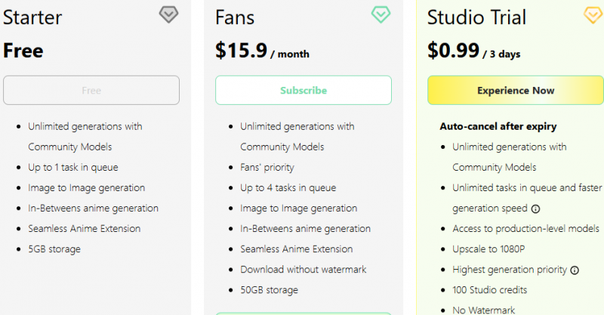
Task: Click the $0.99 / 3 days price
Action: pyautogui.click(x=473, y=51)
